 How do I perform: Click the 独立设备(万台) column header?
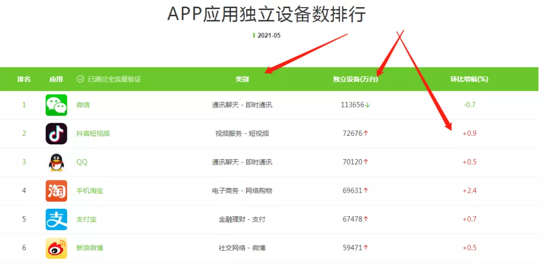(356, 79)
